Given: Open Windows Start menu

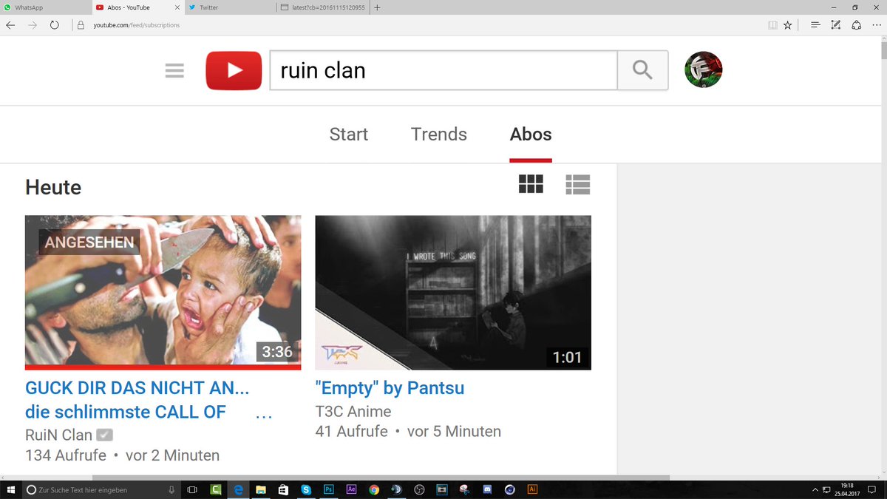Looking at the screenshot, I should 11,489.
